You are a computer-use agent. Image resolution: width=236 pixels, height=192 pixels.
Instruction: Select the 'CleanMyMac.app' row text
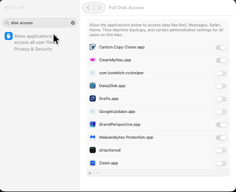pos(115,60)
